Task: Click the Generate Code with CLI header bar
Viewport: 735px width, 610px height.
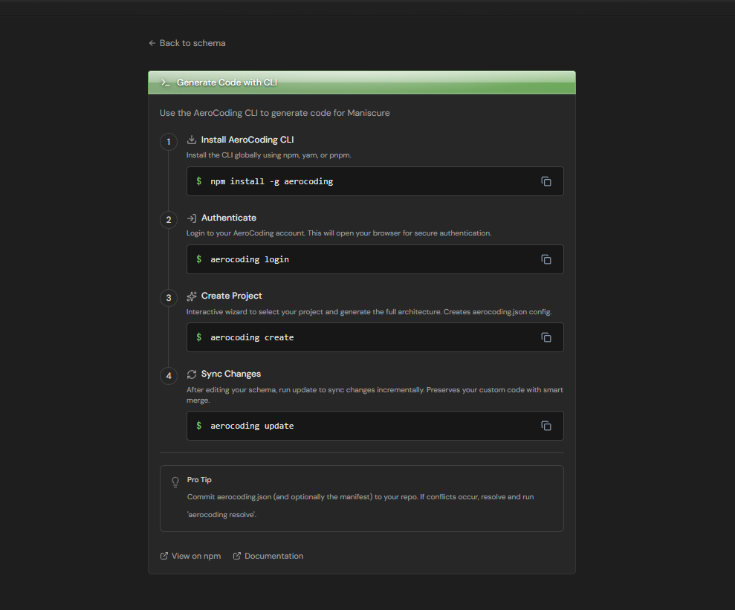Action: click(x=362, y=82)
